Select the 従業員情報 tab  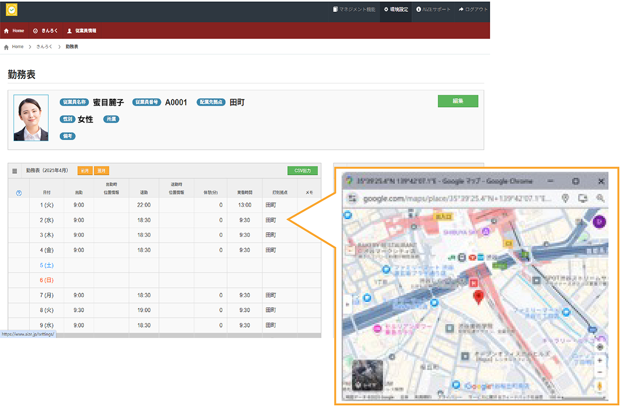[82, 30]
